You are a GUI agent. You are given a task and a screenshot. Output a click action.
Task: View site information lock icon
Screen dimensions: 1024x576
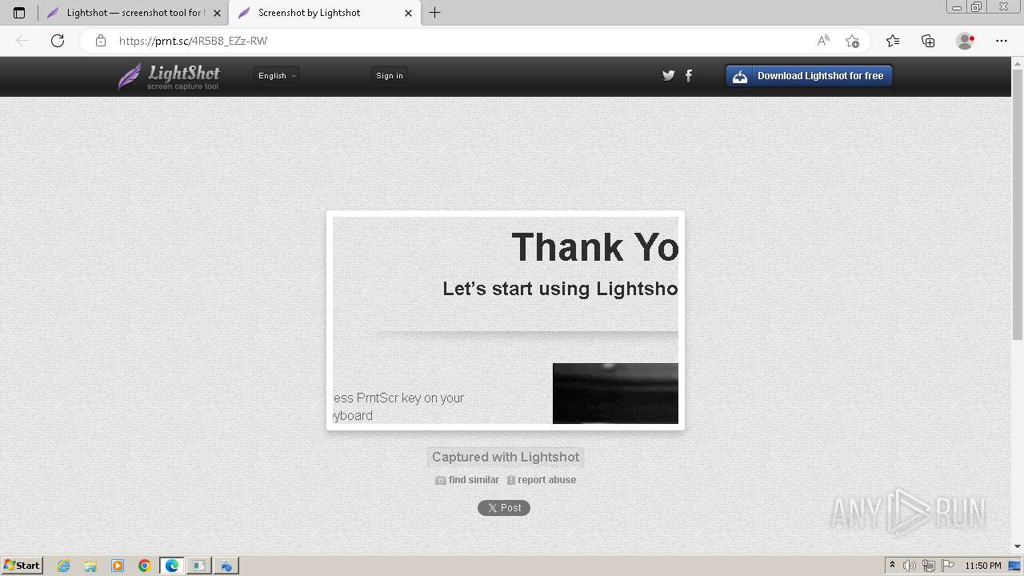101,41
